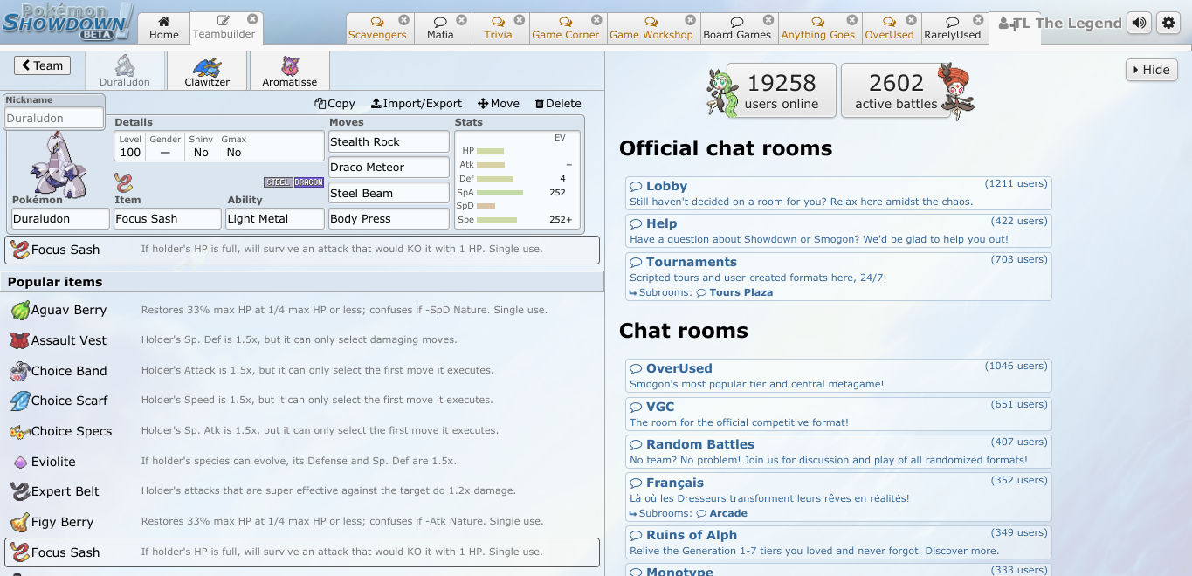The height and width of the screenshot is (576, 1192).
Task: Close the Teambuilder tab
Action: 252,19
